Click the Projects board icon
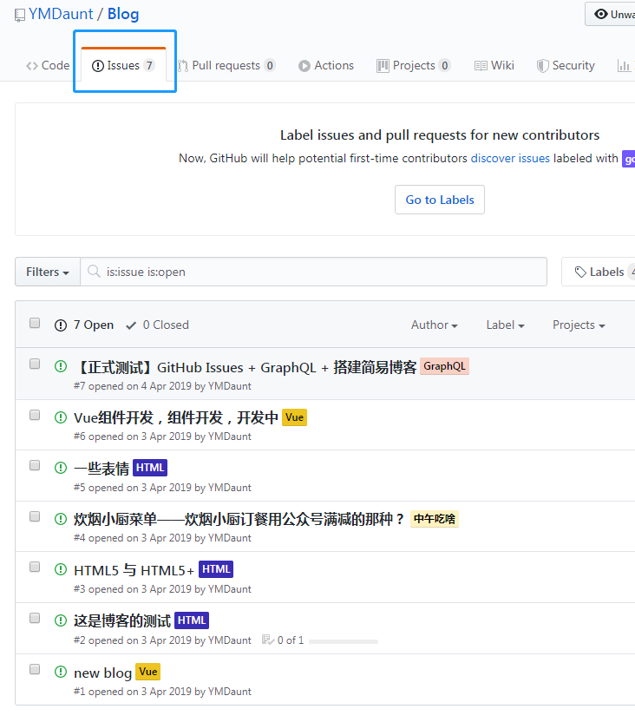 (383, 66)
